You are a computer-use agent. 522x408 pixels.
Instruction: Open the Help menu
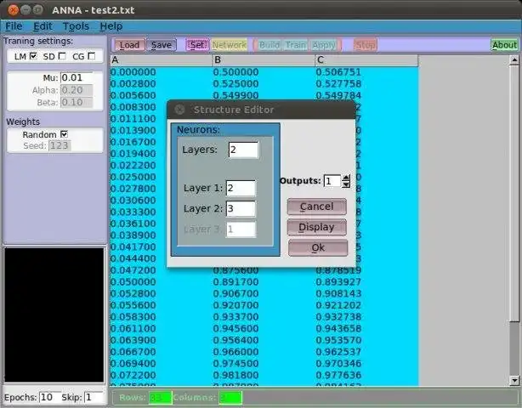click(x=111, y=26)
